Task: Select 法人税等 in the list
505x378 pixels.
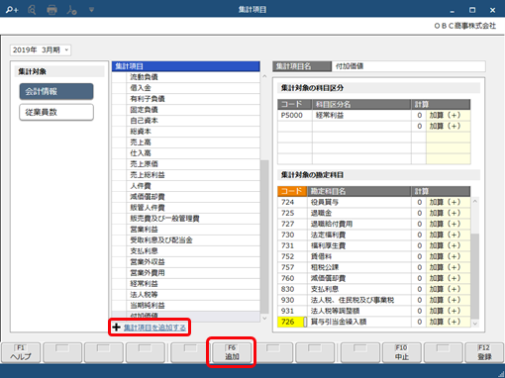Action: coord(186,295)
